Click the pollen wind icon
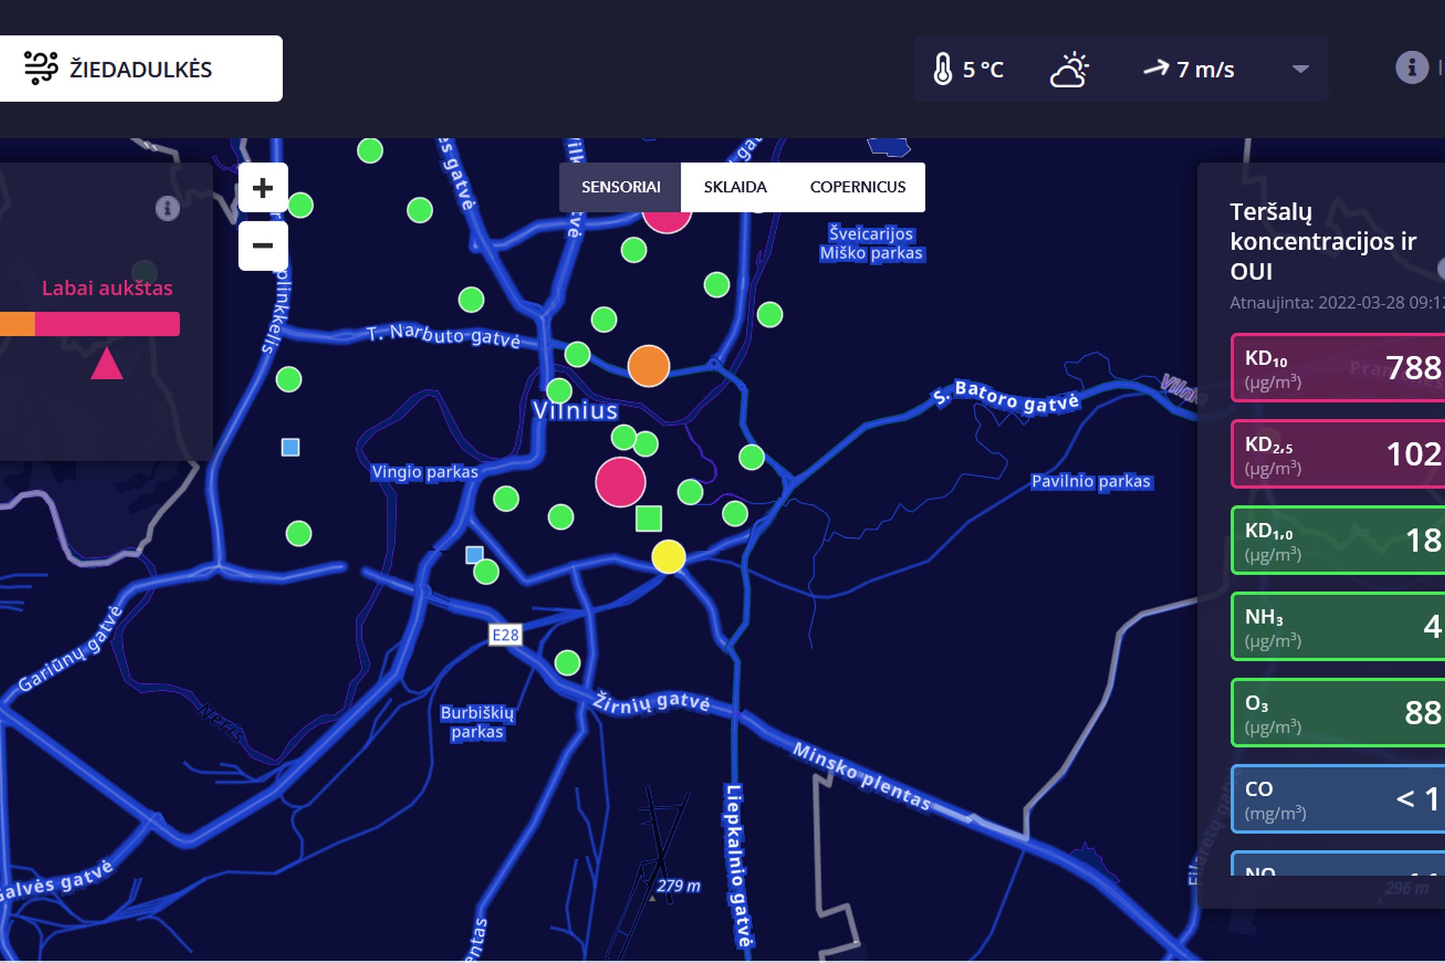This screenshot has height=963, width=1445. click(x=41, y=68)
